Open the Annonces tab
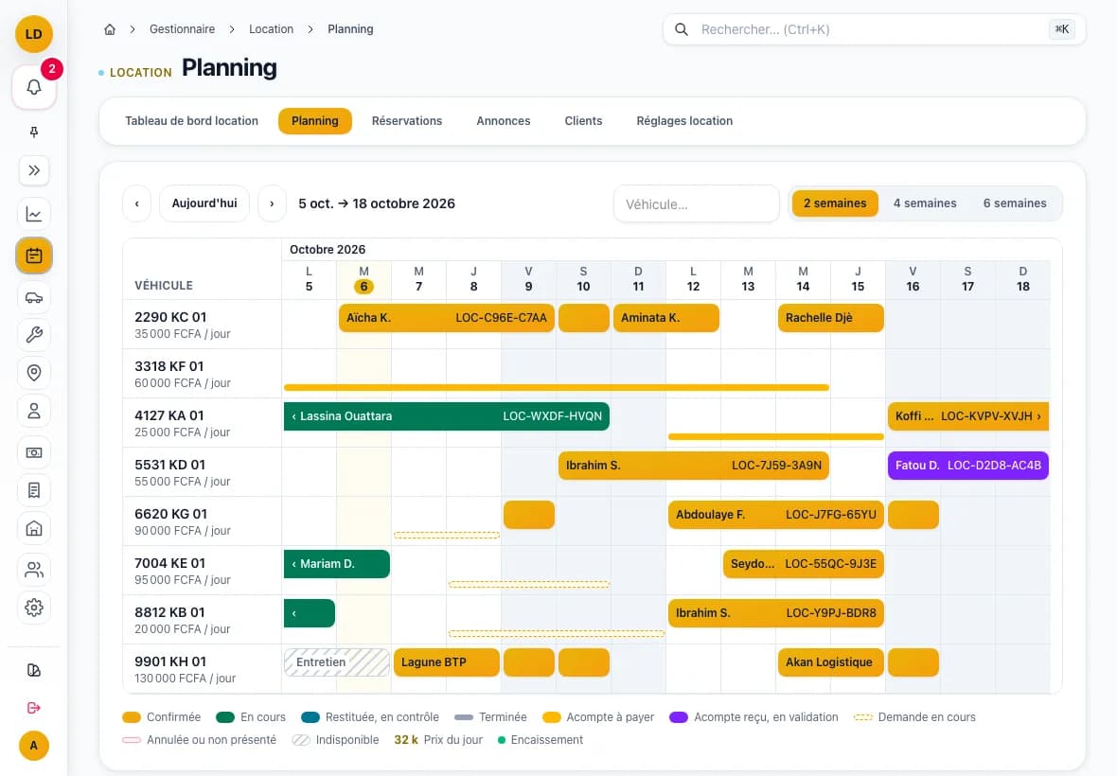1117x776 pixels. pos(503,121)
